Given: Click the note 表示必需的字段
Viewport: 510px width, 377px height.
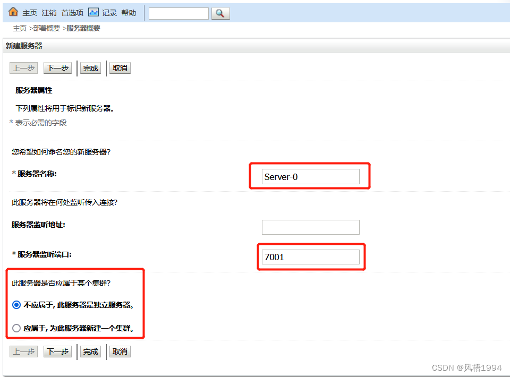Looking at the screenshot, I should [x=41, y=123].
